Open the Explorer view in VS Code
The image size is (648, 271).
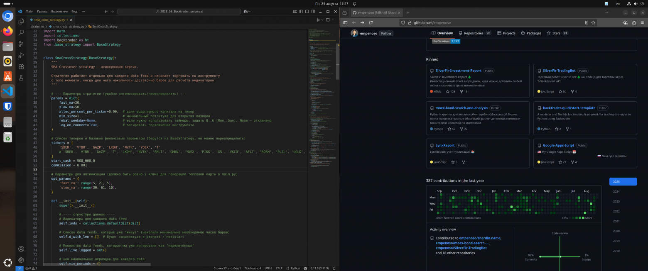click(x=21, y=21)
